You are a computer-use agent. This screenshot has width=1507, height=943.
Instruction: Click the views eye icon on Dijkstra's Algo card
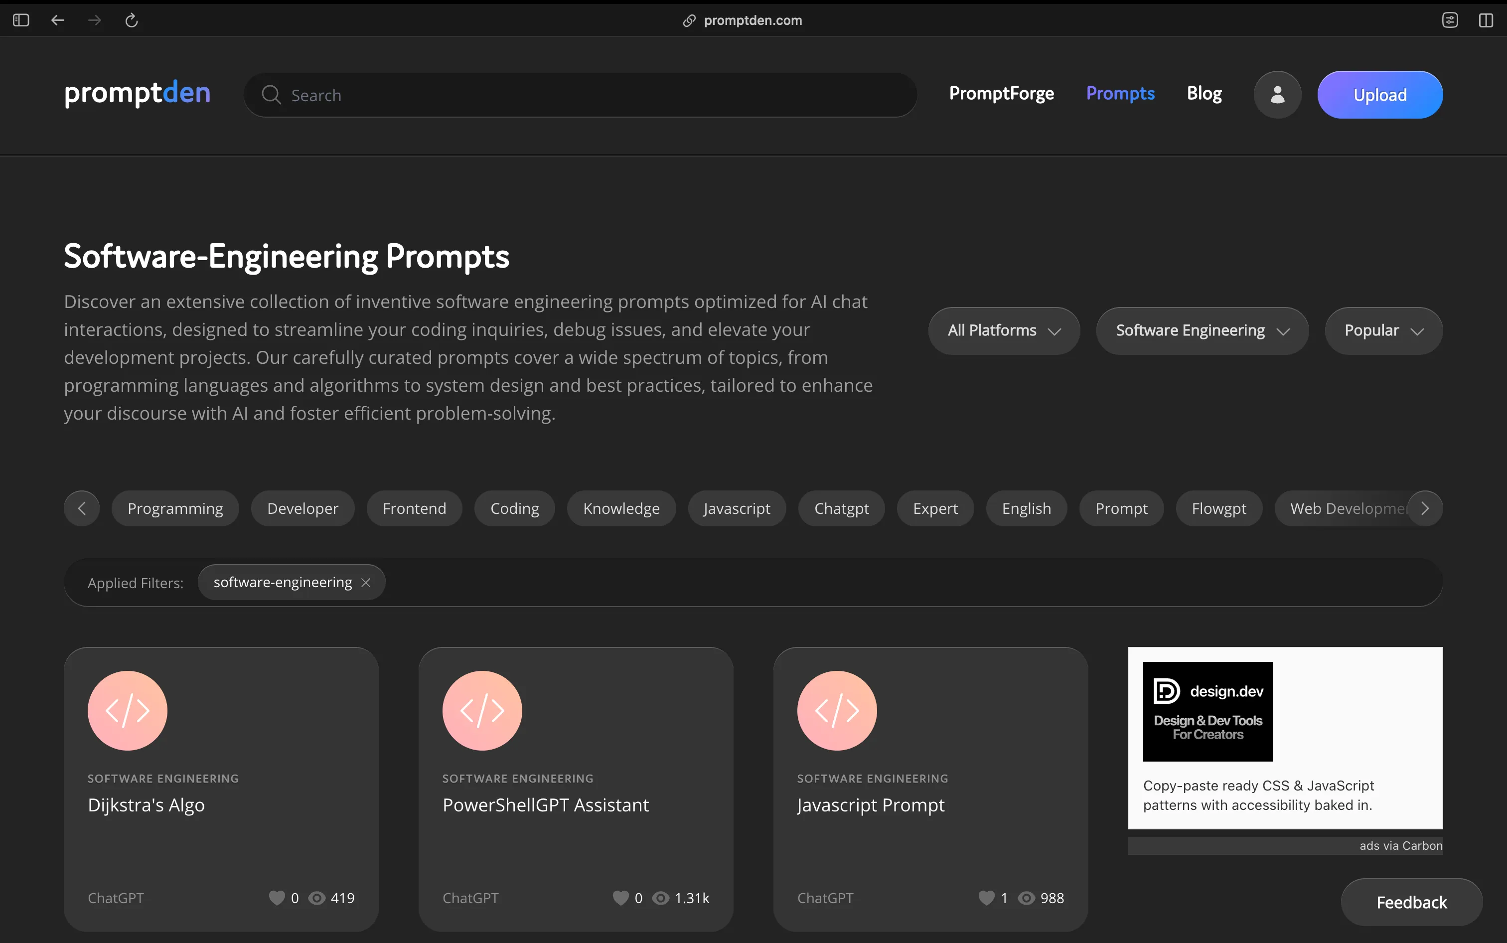coord(317,898)
